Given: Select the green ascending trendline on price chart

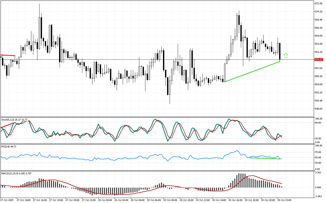Looking at the screenshot, I should point(252,72).
